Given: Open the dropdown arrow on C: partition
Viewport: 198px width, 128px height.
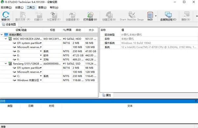Looking at the screenshot, I should pyautogui.click(x=41, y=76).
